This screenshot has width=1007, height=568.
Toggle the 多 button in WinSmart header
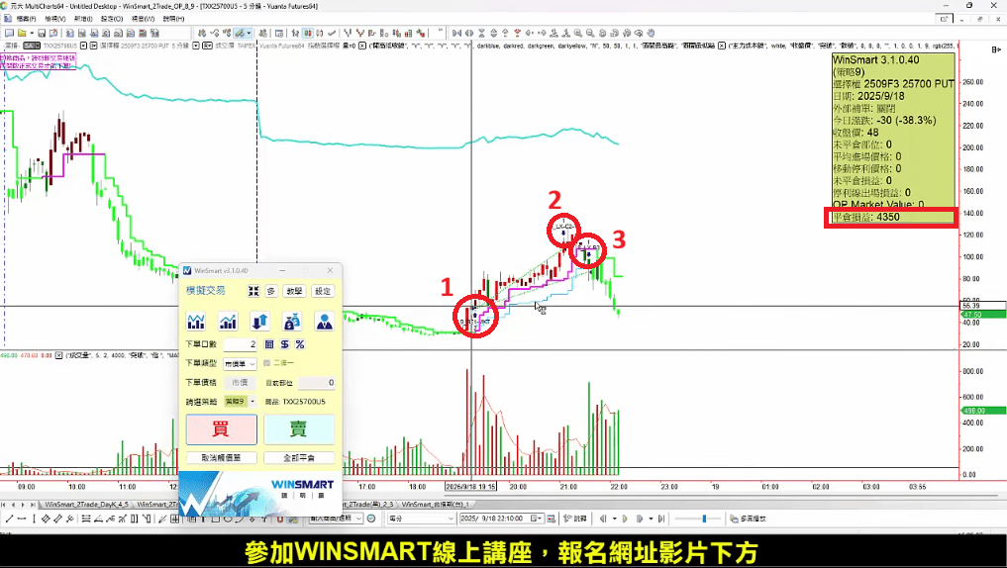[271, 291]
